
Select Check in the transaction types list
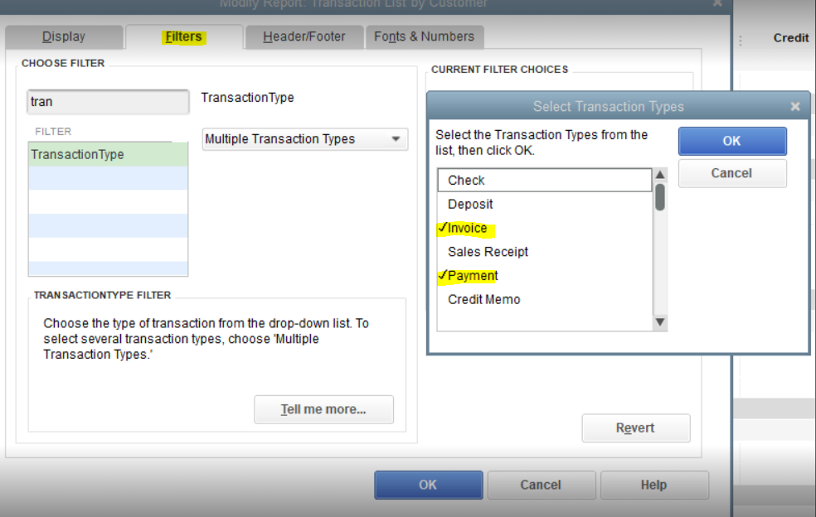pos(464,180)
